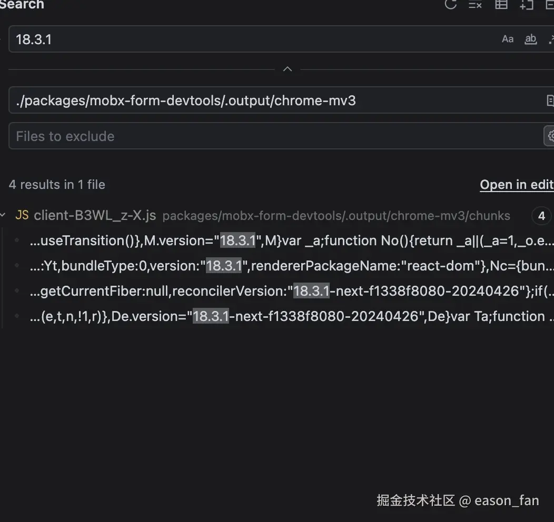Open new search editor icon
This screenshot has width=554, height=522.
(527, 5)
